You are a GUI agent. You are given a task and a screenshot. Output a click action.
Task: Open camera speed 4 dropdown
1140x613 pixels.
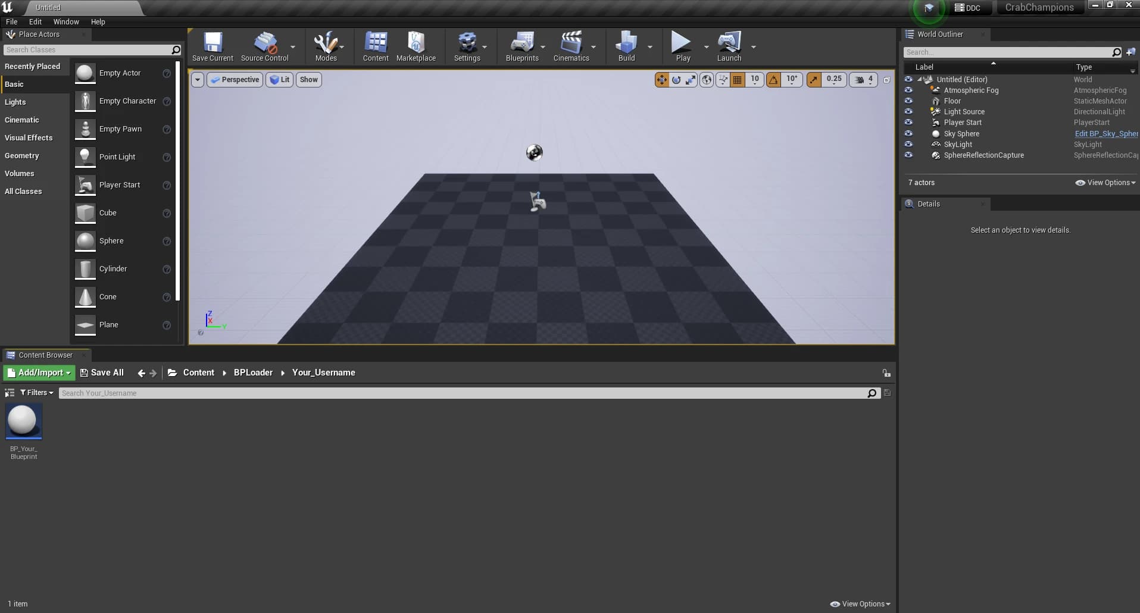pyautogui.click(x=864, y=80)
